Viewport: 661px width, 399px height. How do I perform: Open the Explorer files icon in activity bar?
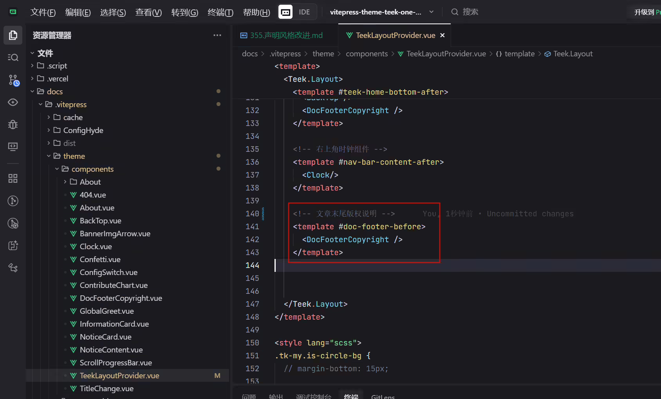click(13, 35)
